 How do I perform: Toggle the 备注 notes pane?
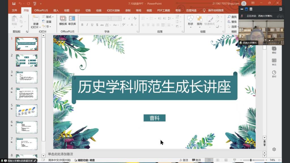183,160
